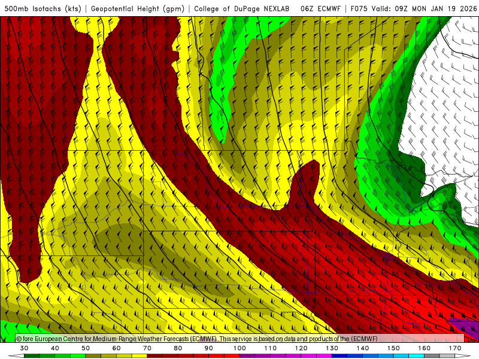Click the 'F075' forecast hour label
The image size is (479, 359).
pyautogui.click(x=359, y=9)
